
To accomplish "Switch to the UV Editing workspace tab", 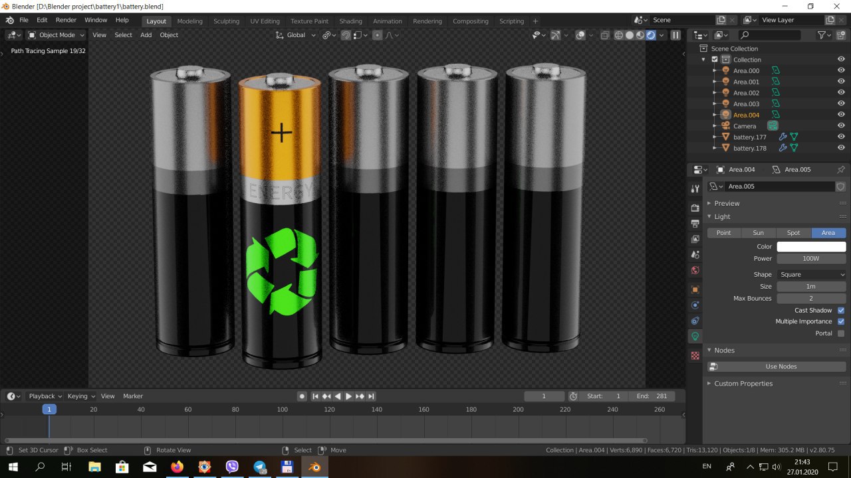I will [265, 21].
